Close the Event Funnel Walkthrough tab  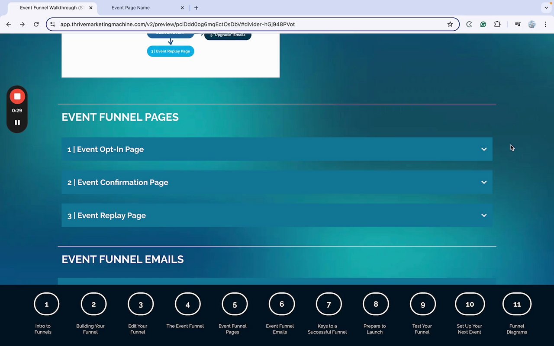[x=91, y=8]
